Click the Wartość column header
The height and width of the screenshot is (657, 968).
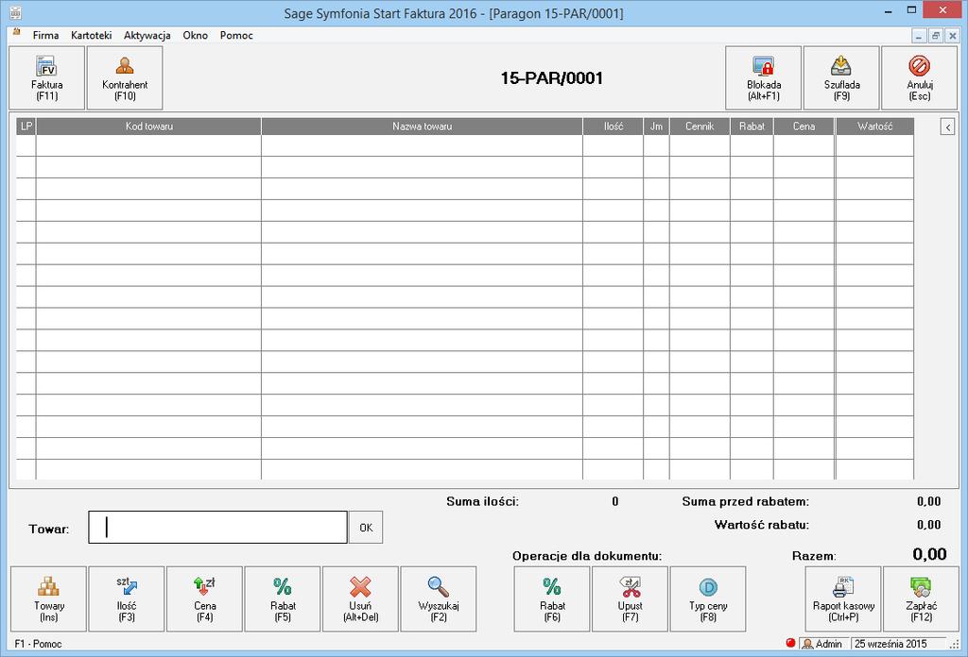pyautogui.click(x=874, y=126)
